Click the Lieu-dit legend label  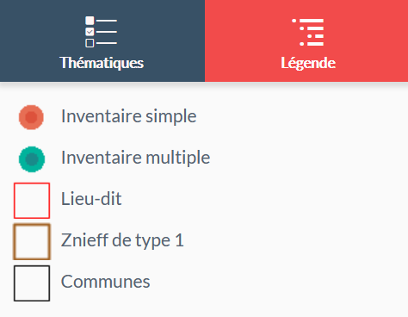pyautogui.click(x=91, y=199)
